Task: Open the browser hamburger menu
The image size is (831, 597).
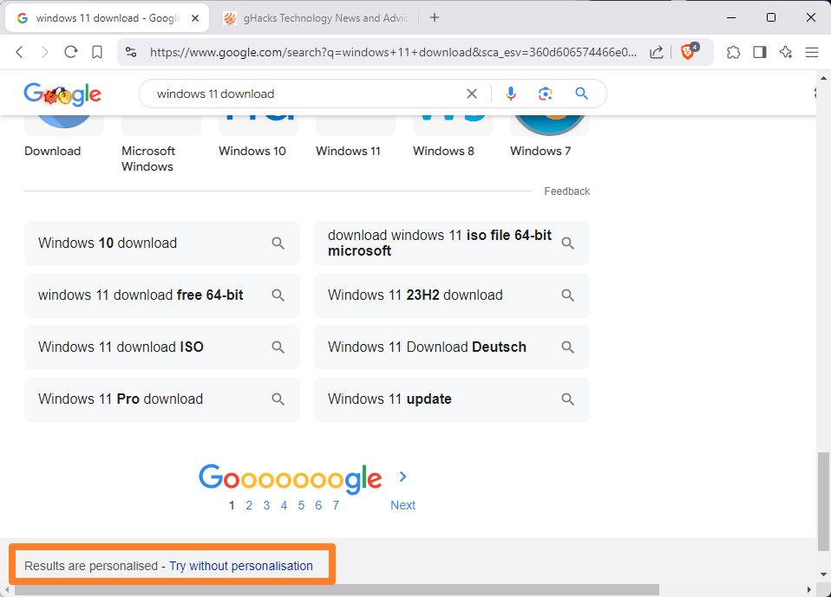Action: (x=811, y=52)
